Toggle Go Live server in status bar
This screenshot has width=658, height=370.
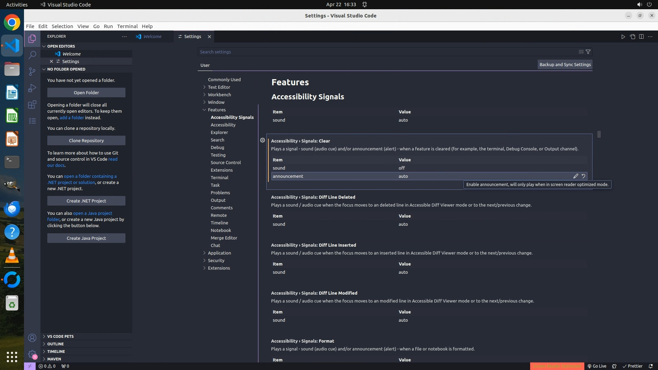[x=597, y=366]
